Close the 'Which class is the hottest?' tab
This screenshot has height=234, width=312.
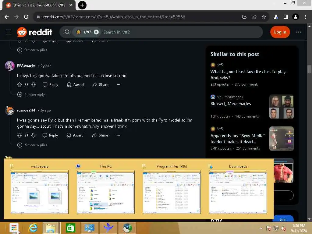click(x=71, y=5)
